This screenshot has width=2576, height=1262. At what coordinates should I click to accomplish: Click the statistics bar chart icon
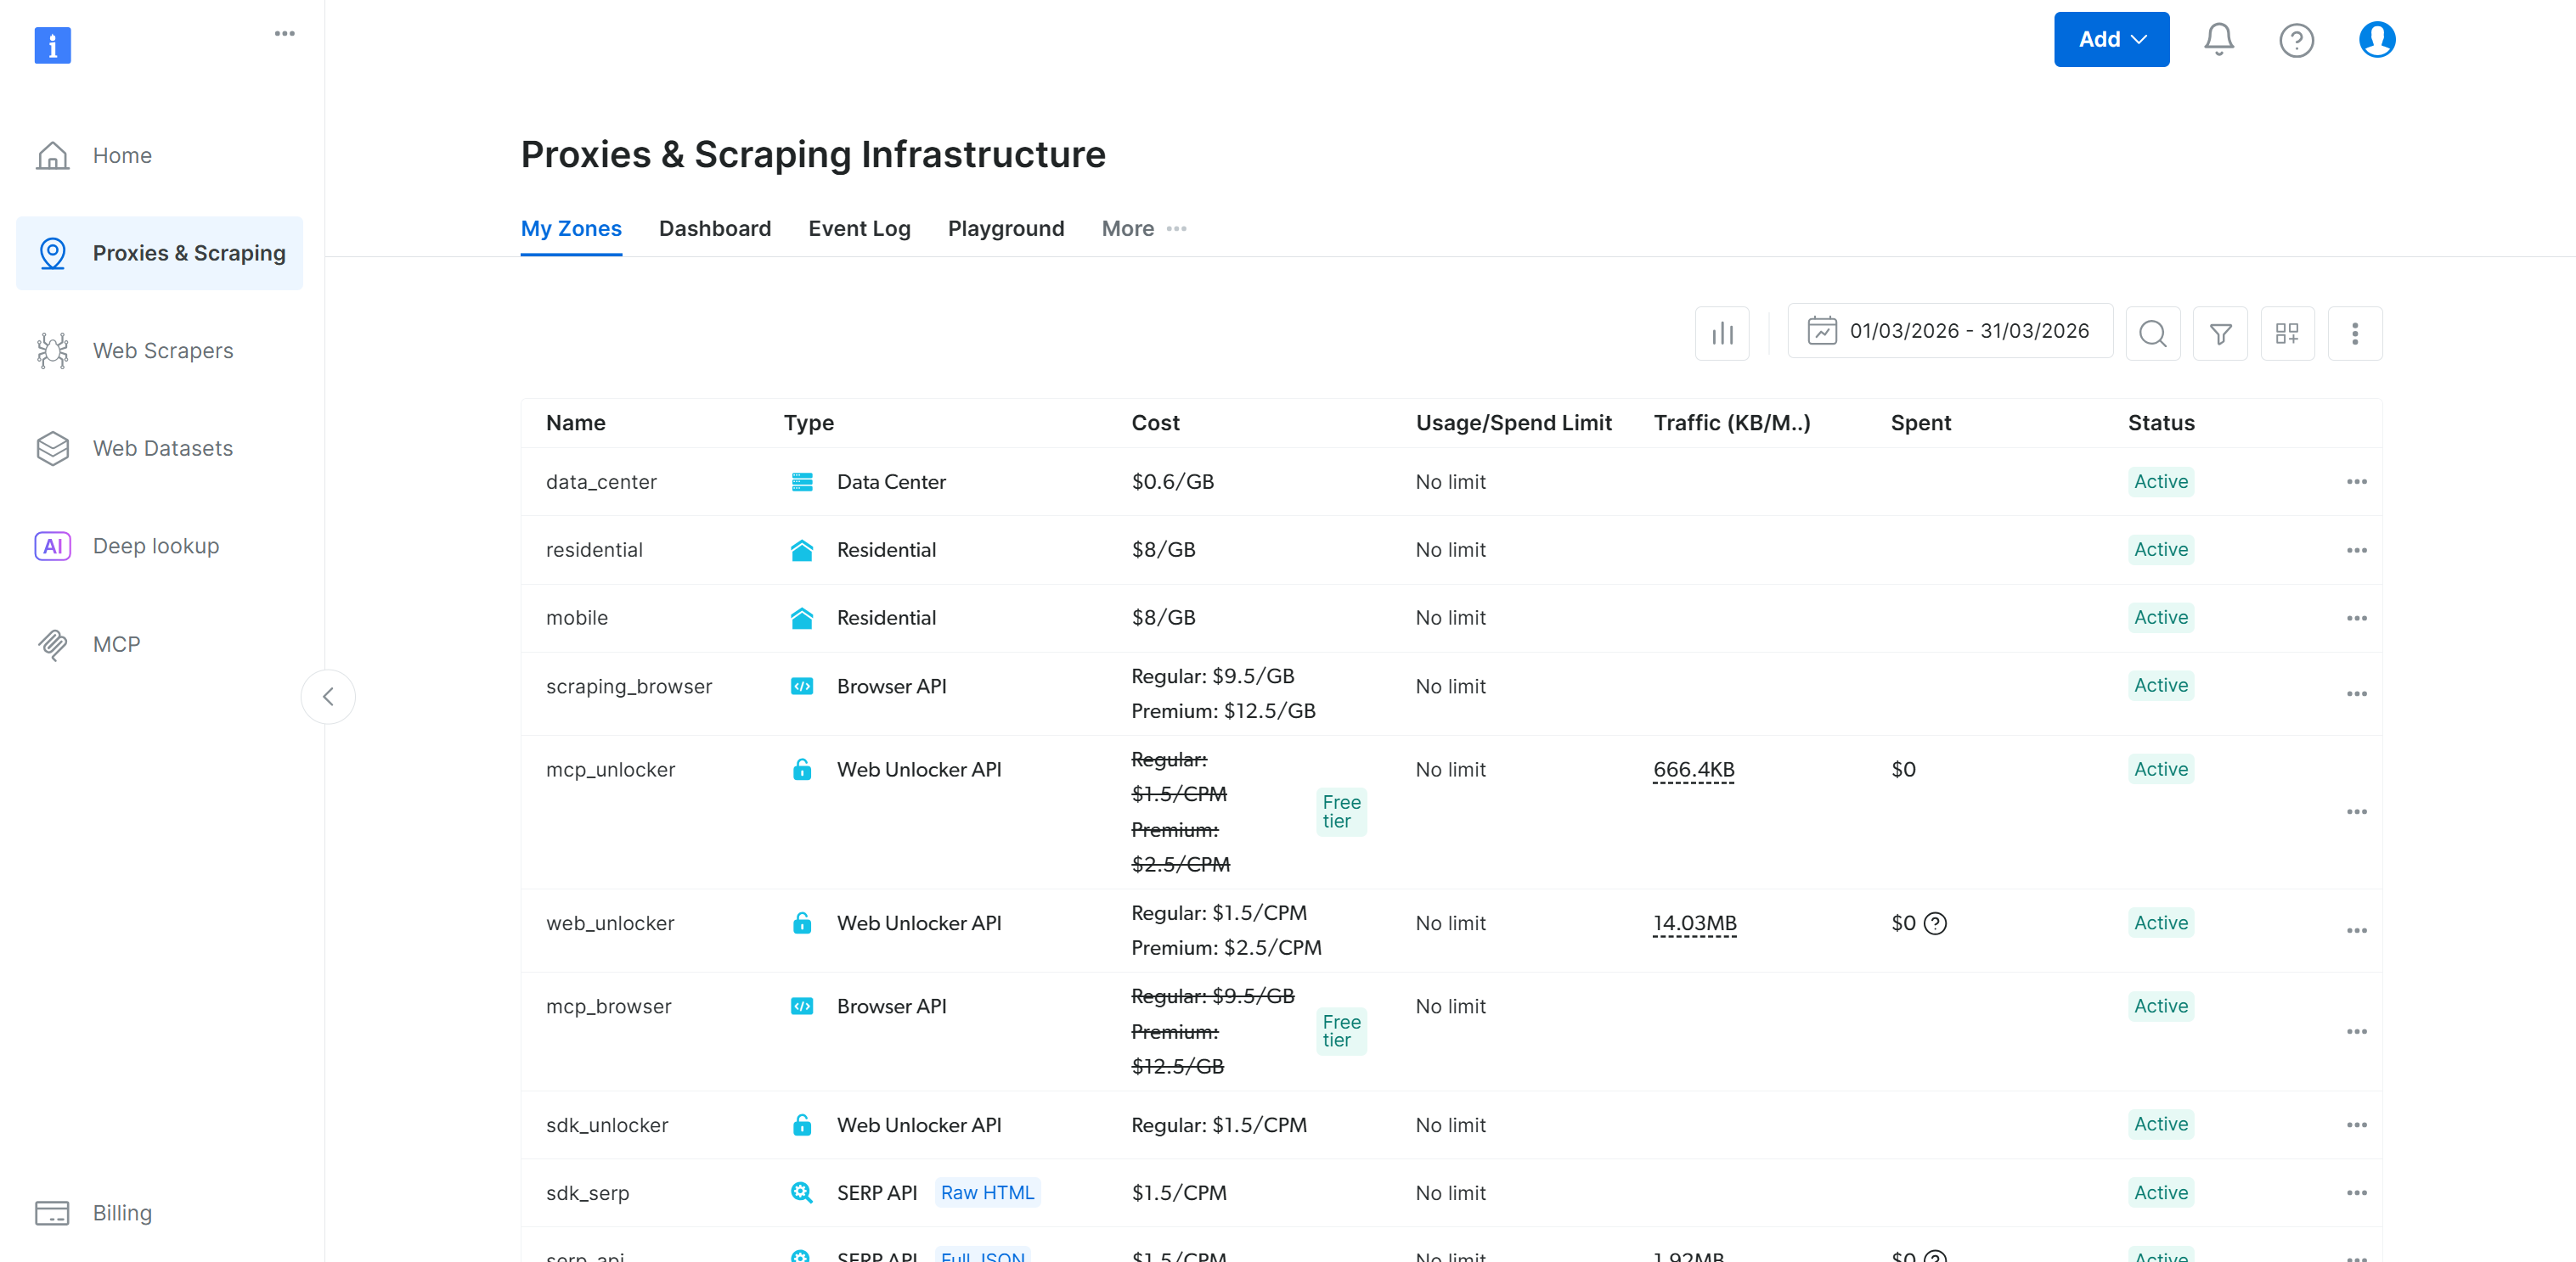[x=1721, y=333]
